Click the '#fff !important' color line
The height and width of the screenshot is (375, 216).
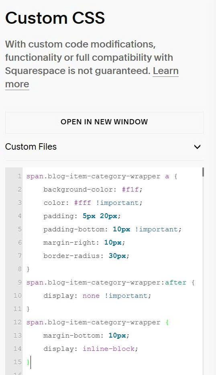(93, 203)
